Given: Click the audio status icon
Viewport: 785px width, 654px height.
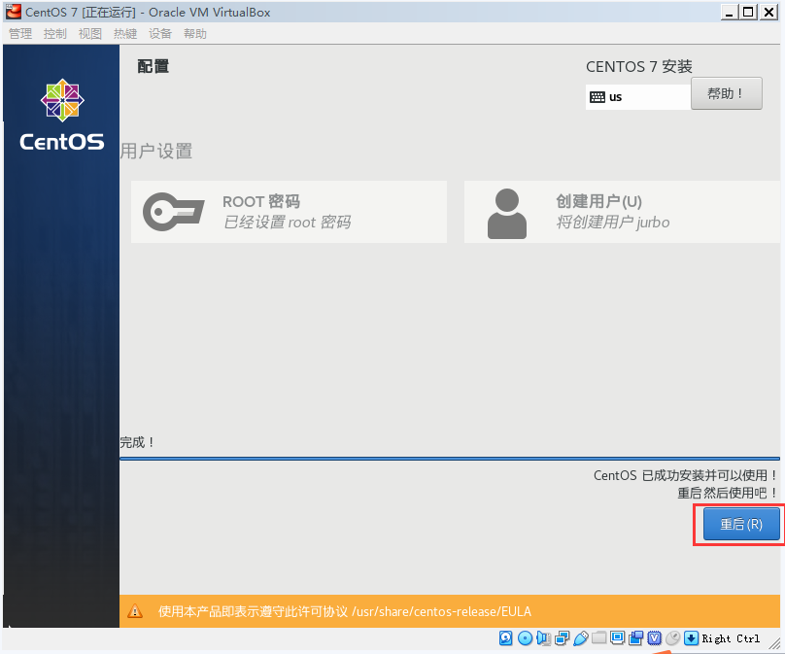Looking at the screenshot, I should point(544,638).
